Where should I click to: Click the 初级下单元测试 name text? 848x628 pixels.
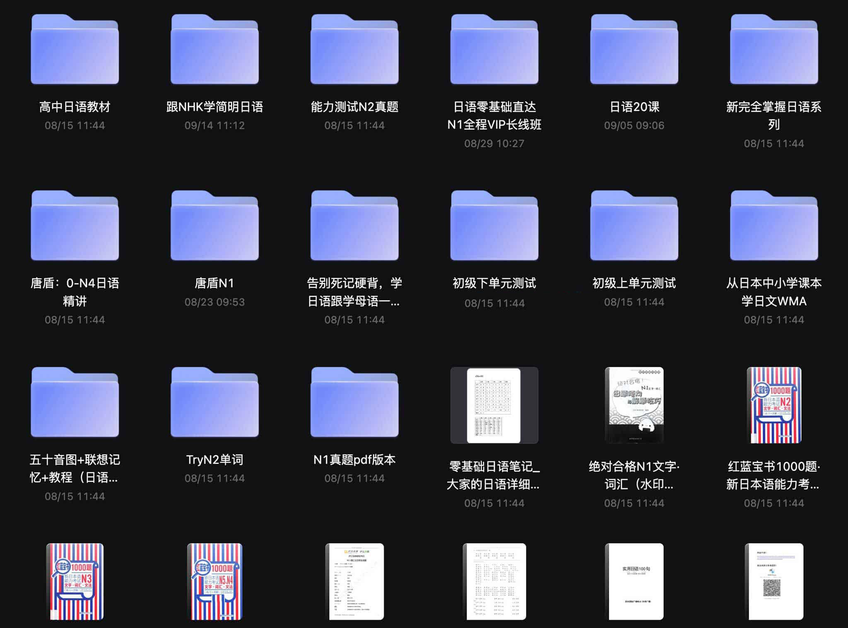(494, 284)
